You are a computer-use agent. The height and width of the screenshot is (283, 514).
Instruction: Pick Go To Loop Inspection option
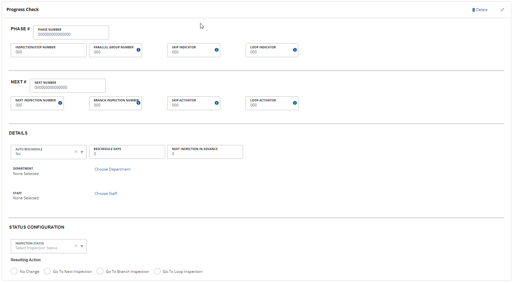pos(157,271)
